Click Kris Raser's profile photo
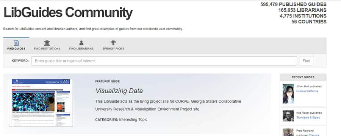 [x=288, y=116]
